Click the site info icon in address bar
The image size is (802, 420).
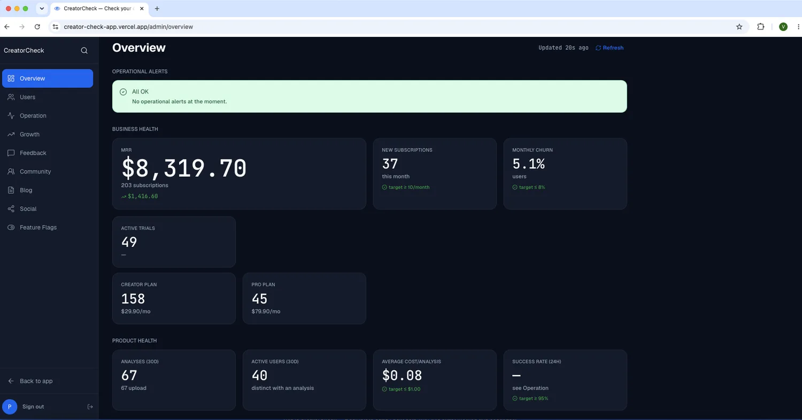pyautogui.click(x=55, y=27)
